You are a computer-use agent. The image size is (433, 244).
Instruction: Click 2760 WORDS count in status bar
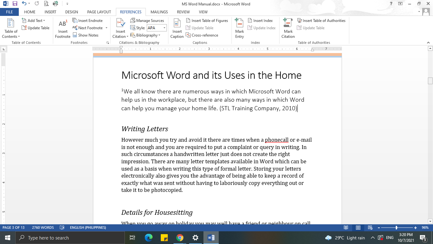coord(43,227)
